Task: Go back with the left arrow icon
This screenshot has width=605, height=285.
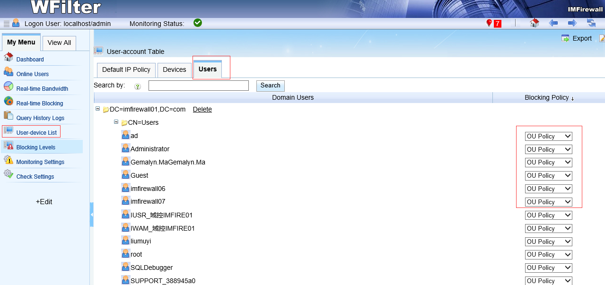Action: click(x=553, y=23)
